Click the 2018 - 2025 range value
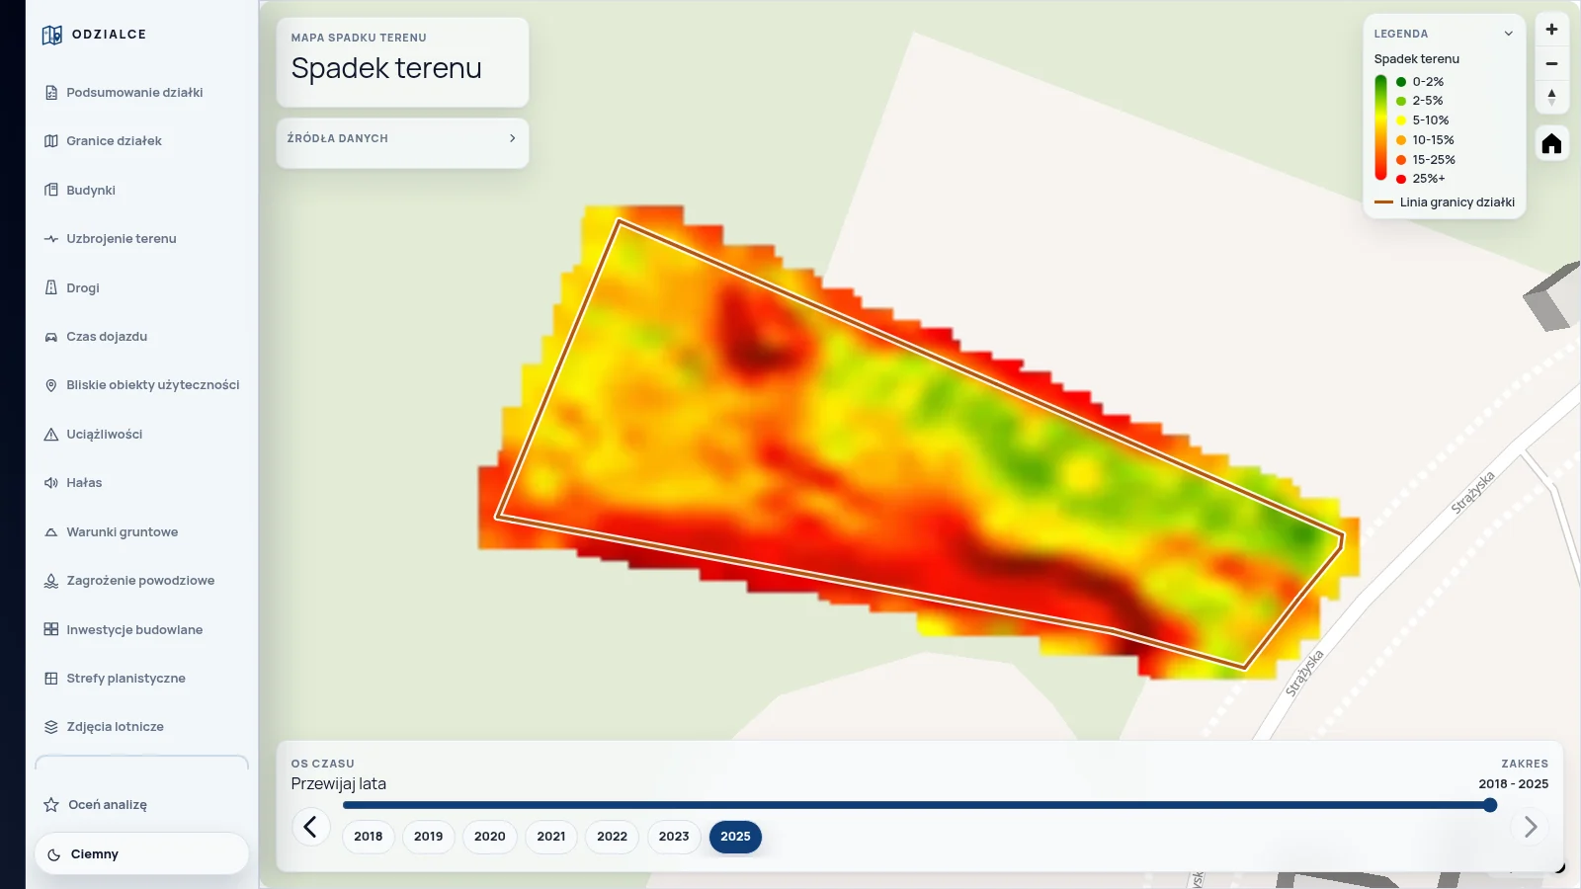The width and height of the screenshot is (1581, 889). 1514,784
